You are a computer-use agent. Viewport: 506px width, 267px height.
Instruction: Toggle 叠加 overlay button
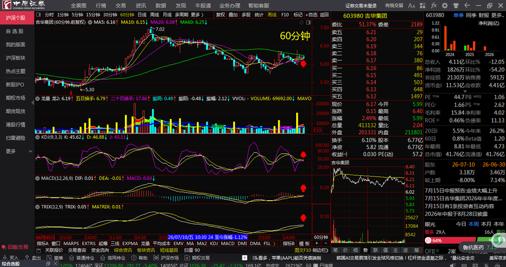tap(233, 14)
